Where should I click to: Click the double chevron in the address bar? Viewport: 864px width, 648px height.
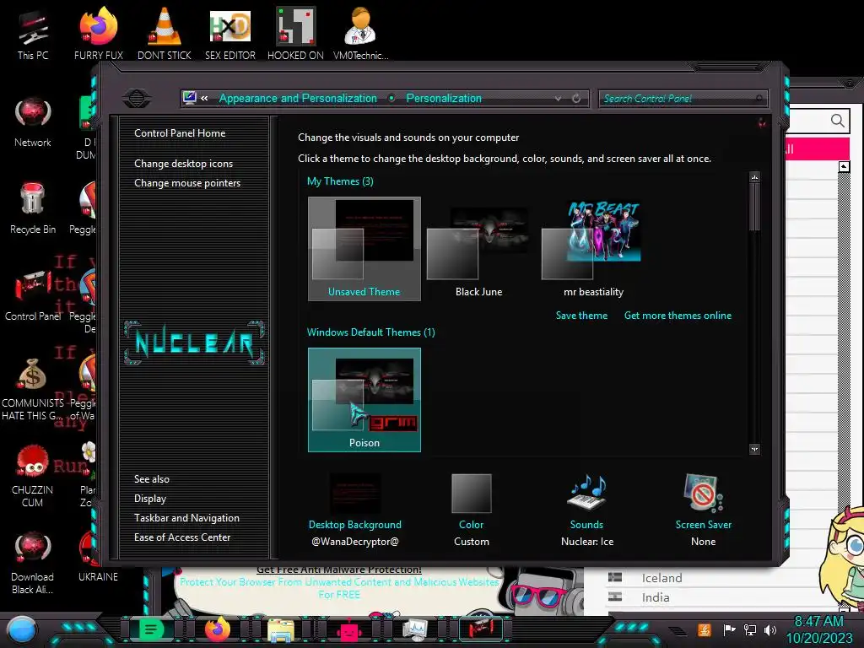pyautogui.click(x=204, y=98)
